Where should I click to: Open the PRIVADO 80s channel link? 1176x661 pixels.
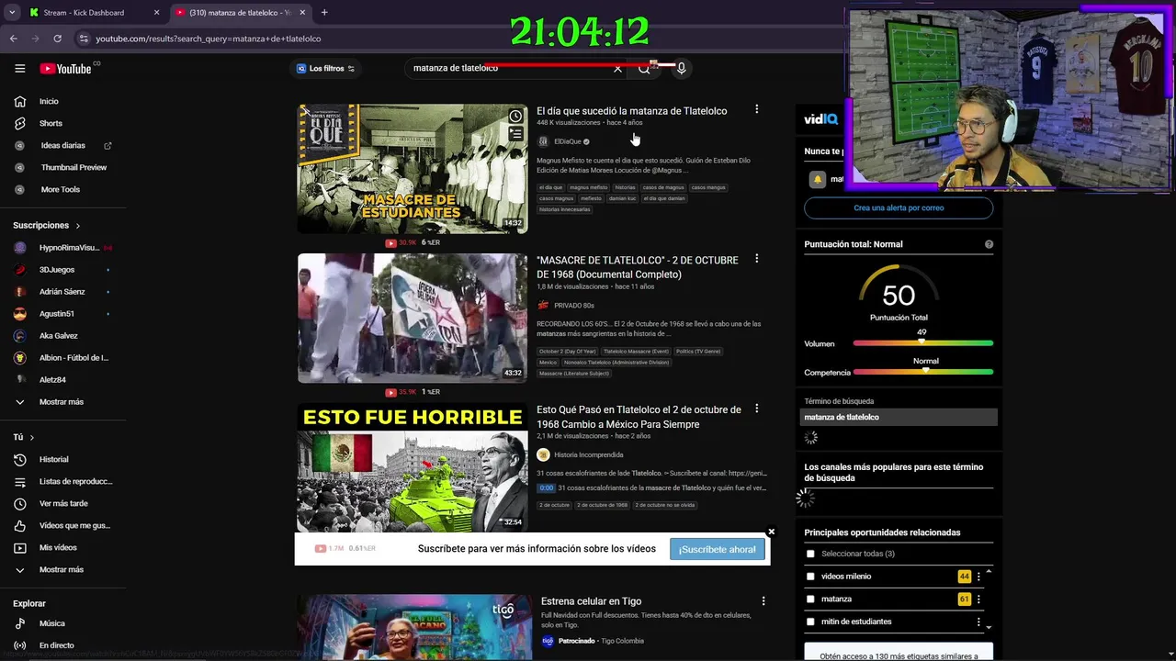574,305
